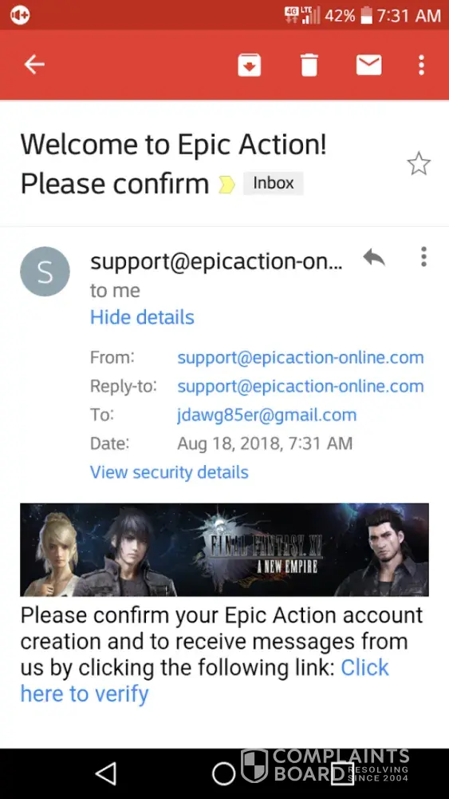Screen dimensions: 449x799
Task: Open the toolbar's three-dot overflow menu
Action: [421, 66]
